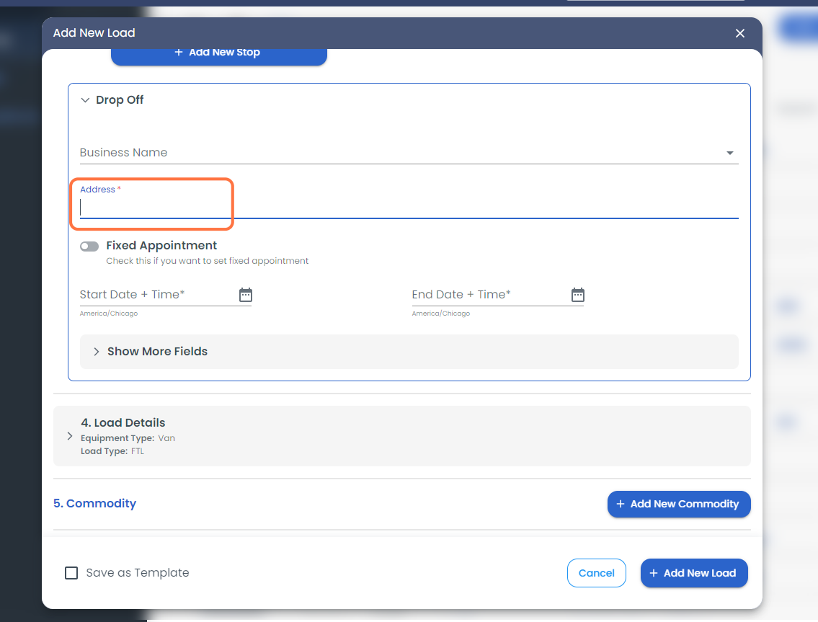Collapse the Drop Off section chevron

click(85, 99)
